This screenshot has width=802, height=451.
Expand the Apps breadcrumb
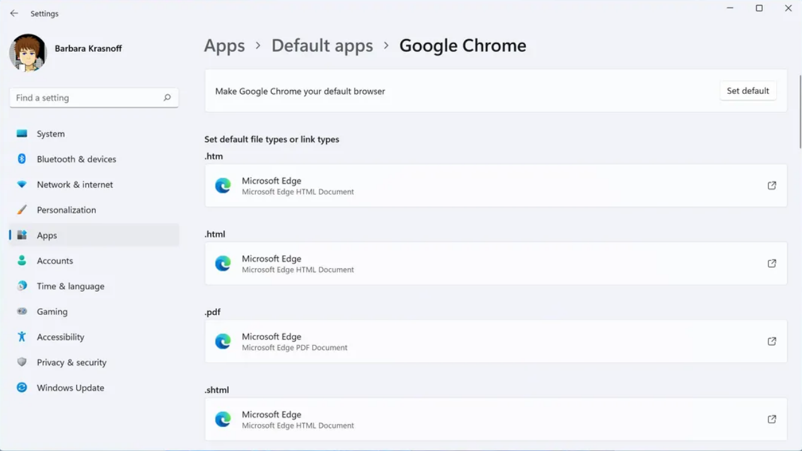coord(224,45)
